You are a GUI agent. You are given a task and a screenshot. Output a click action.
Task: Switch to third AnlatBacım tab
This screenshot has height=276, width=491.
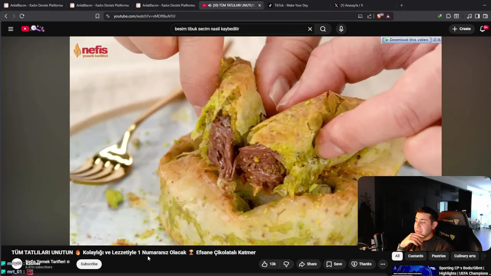(166, 5)
